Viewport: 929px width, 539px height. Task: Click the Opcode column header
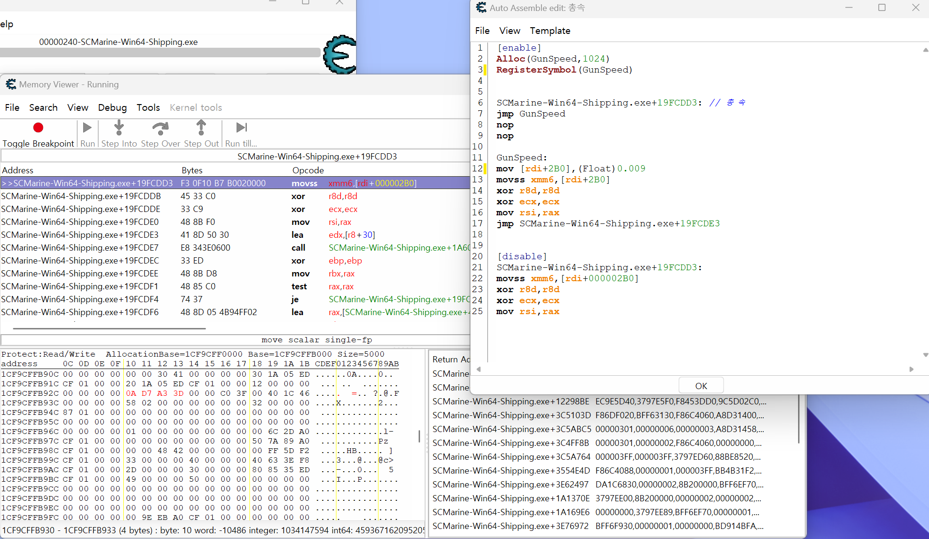[x=308, y=170]
